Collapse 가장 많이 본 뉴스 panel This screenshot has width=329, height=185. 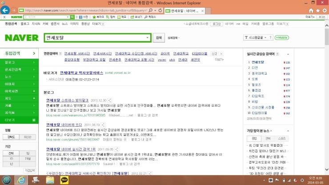click(288, 131)
